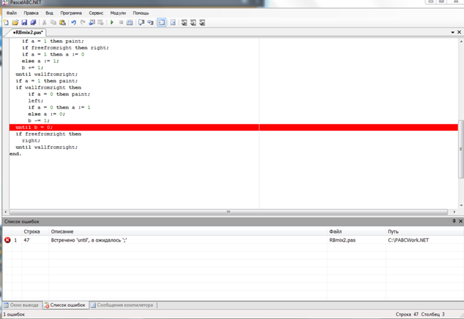Open the Правка menu

pos(31,13)
